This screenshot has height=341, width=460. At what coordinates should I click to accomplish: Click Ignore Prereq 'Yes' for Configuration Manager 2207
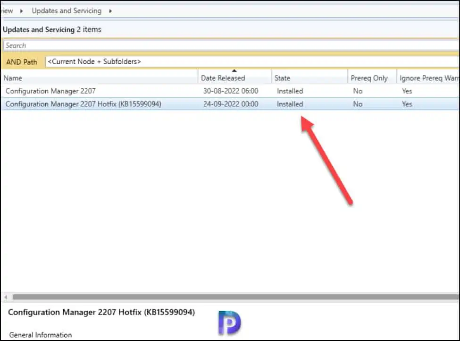point(407,91)
